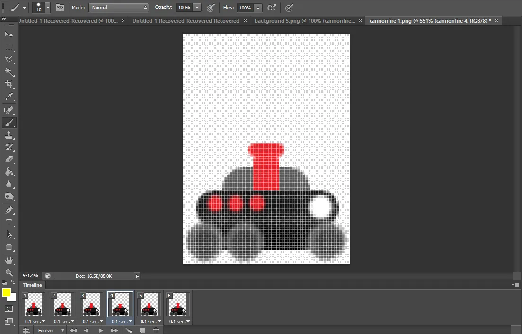Viewport: 522px width, 334px height.
Task: Select the Pen tool
Action: tap(9, 210)
